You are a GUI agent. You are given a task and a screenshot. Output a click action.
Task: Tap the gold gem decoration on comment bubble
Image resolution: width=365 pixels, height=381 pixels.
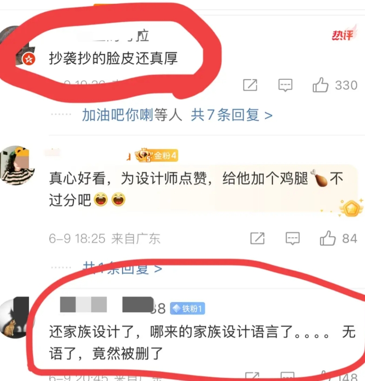click(351, 208)
